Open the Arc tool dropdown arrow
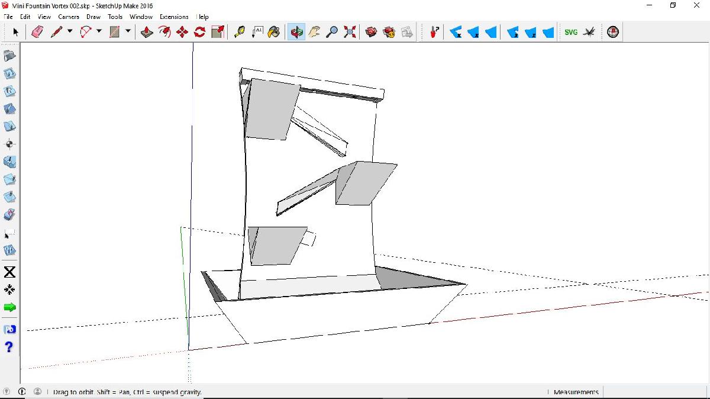Viewport: 710px width, 399px height. pyautogui.click(x=99, y=32)
